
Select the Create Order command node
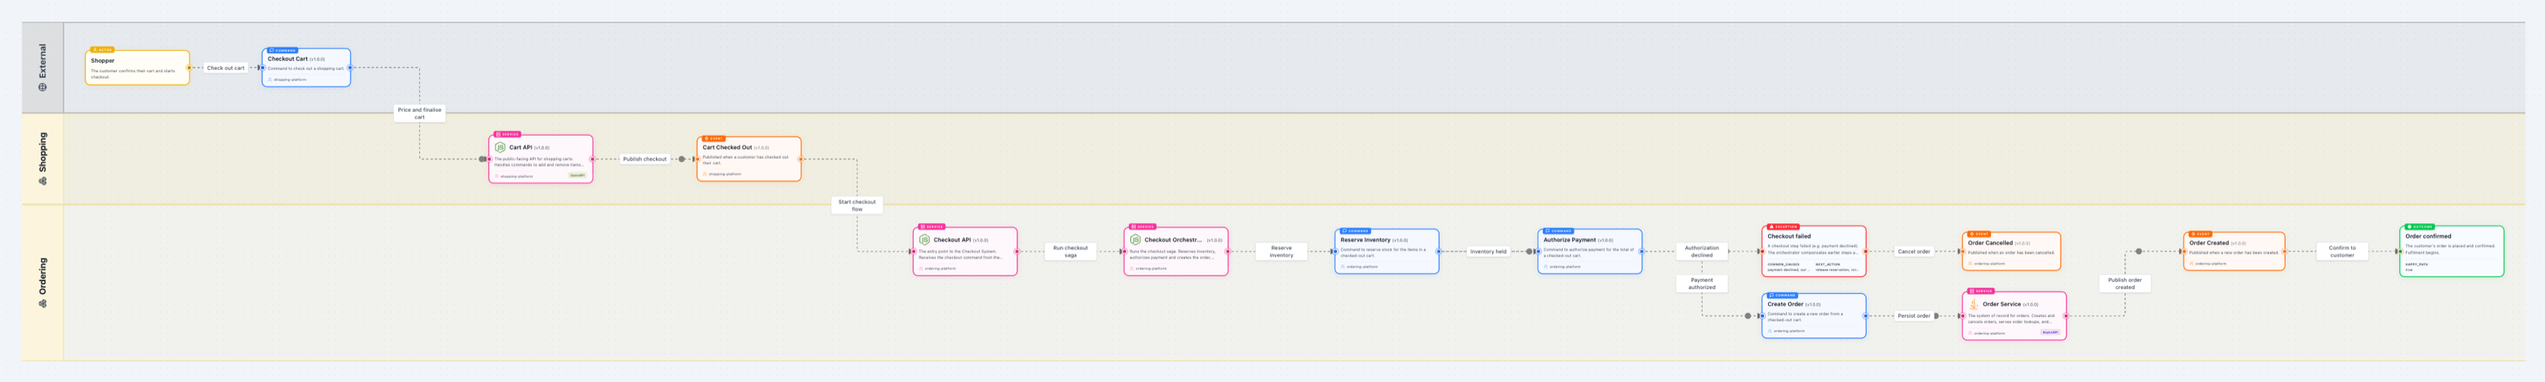(1814, 316)
